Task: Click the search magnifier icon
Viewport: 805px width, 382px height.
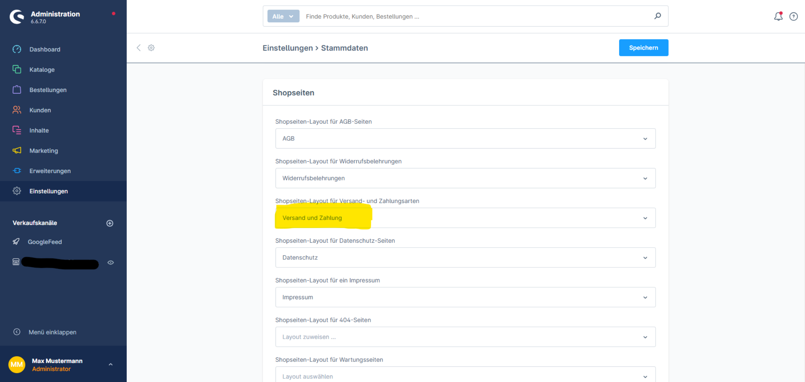Action: 657,16
